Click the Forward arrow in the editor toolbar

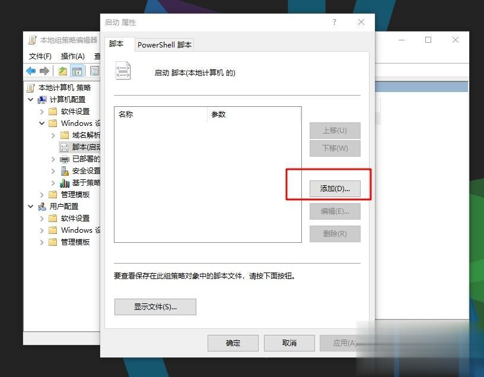point(44,71)
